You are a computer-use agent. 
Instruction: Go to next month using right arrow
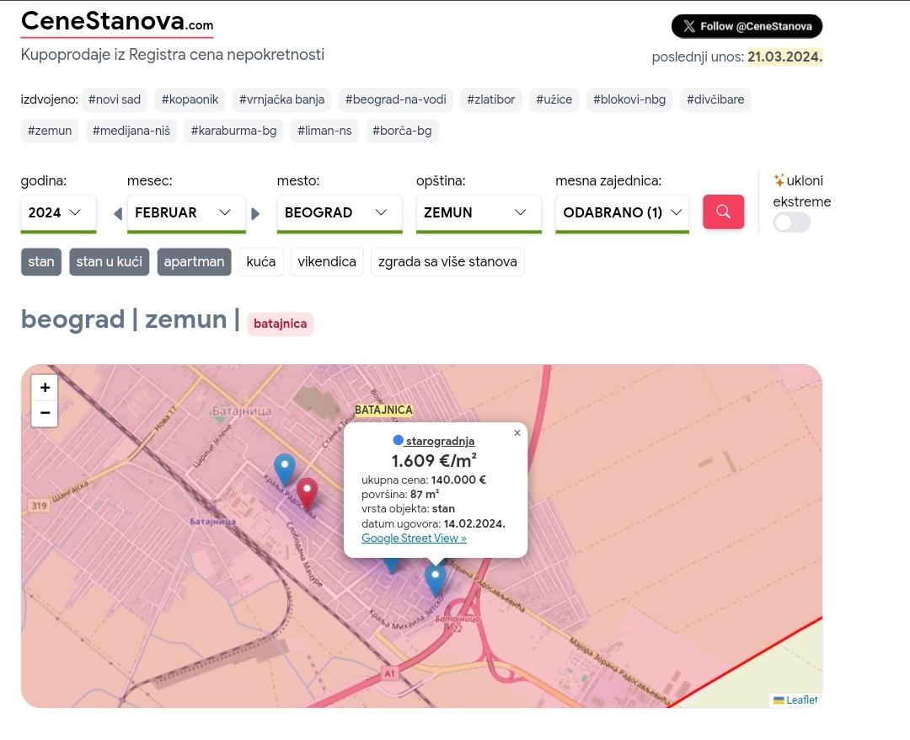tap(256, 213)
